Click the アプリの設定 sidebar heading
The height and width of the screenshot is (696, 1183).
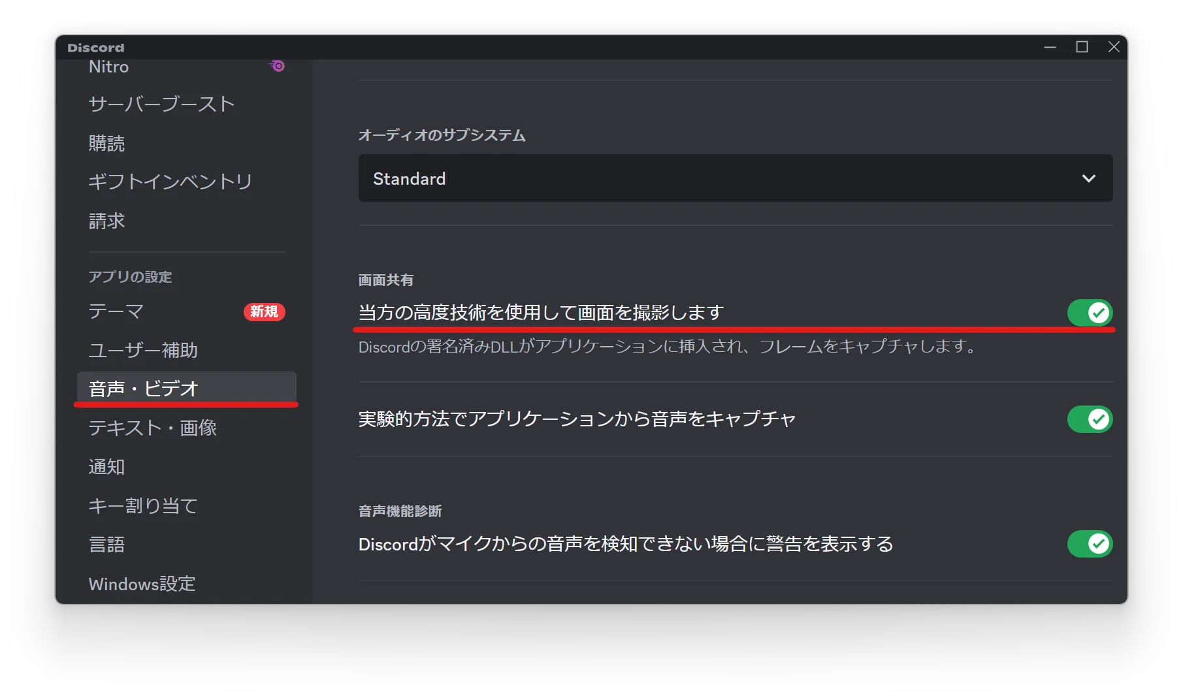[x=130, y=277]
